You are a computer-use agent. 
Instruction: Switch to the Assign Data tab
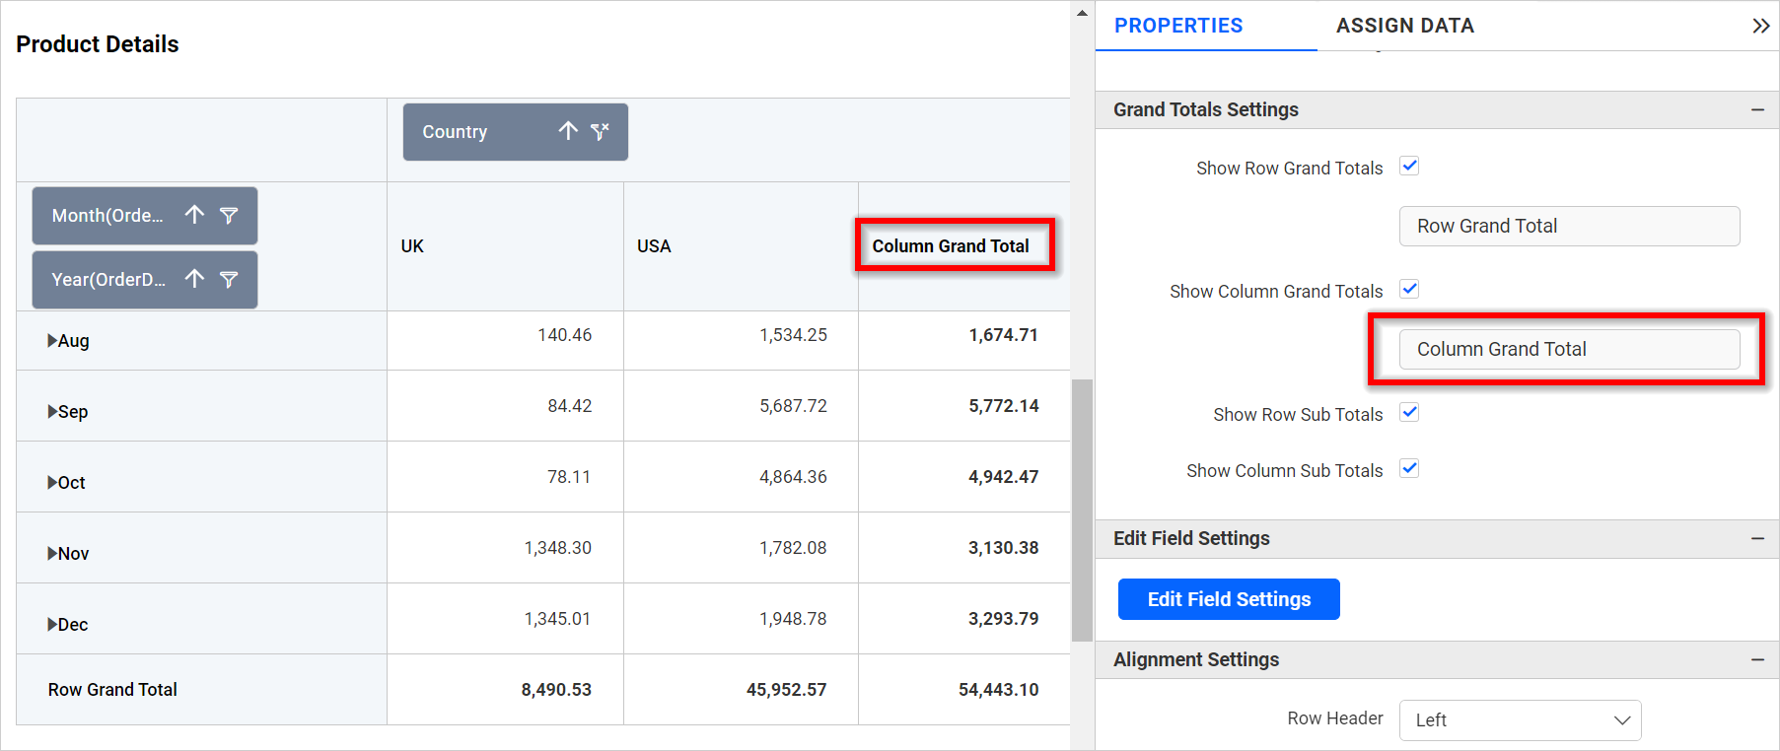(x=1404, y=26)
